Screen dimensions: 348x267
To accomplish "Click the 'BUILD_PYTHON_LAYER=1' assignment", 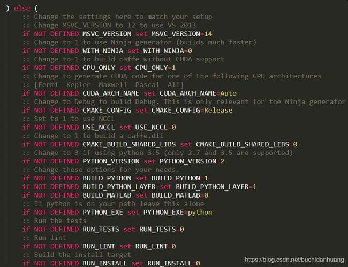I will tap(216, 187).
